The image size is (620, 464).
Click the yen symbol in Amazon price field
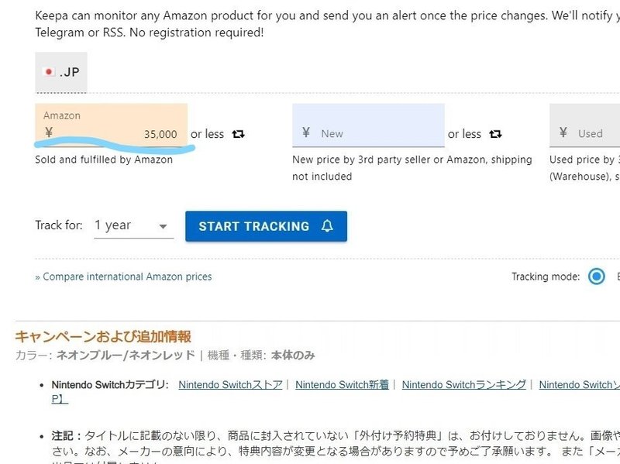[x=49, y=132]
